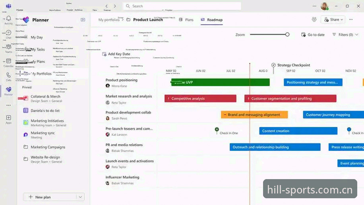Click the Strategy Checkpoint milestone marker
Viewport: 364px width, 205px height.
tap(273, 65)
